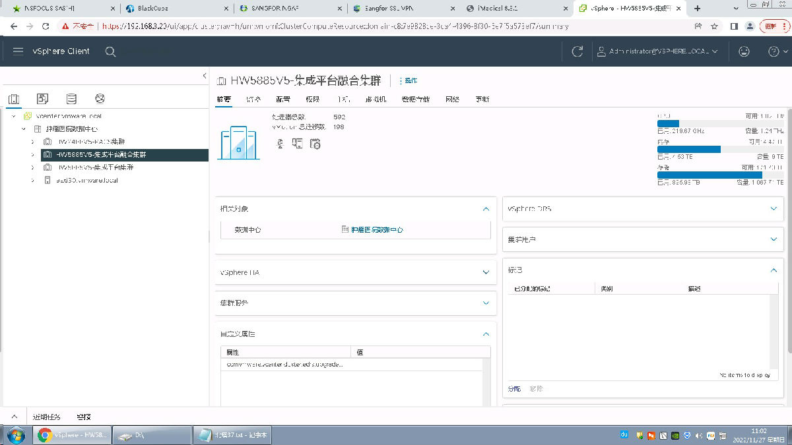This screenshot has width=792, height=445.
Task: Open the 操作 actions menu
Action: pyautogui.click(x=408, y=80)
